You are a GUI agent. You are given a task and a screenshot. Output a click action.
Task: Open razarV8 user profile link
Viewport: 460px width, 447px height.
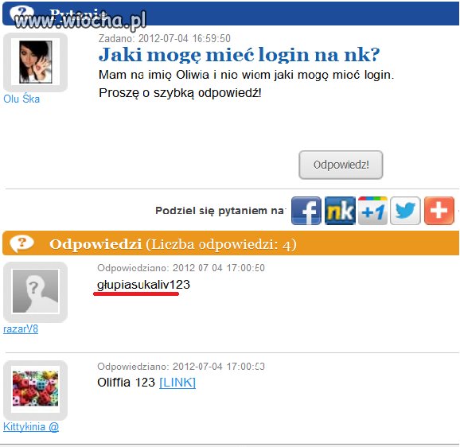point(21,328)
